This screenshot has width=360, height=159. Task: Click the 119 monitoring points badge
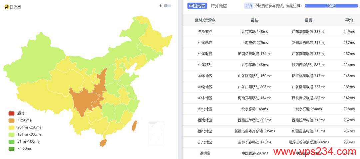coord(249,6)
